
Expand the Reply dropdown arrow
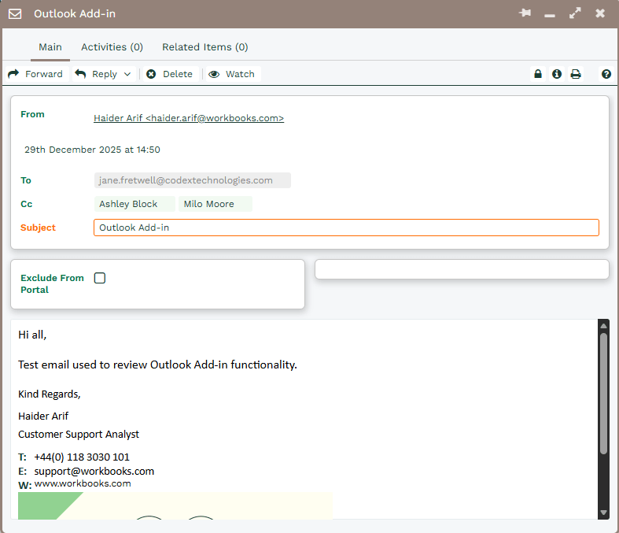(x=127, y=75)
